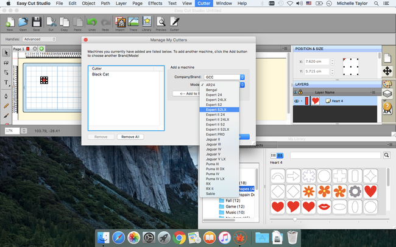Open the document page panel icon

click(x=387, y=58)
